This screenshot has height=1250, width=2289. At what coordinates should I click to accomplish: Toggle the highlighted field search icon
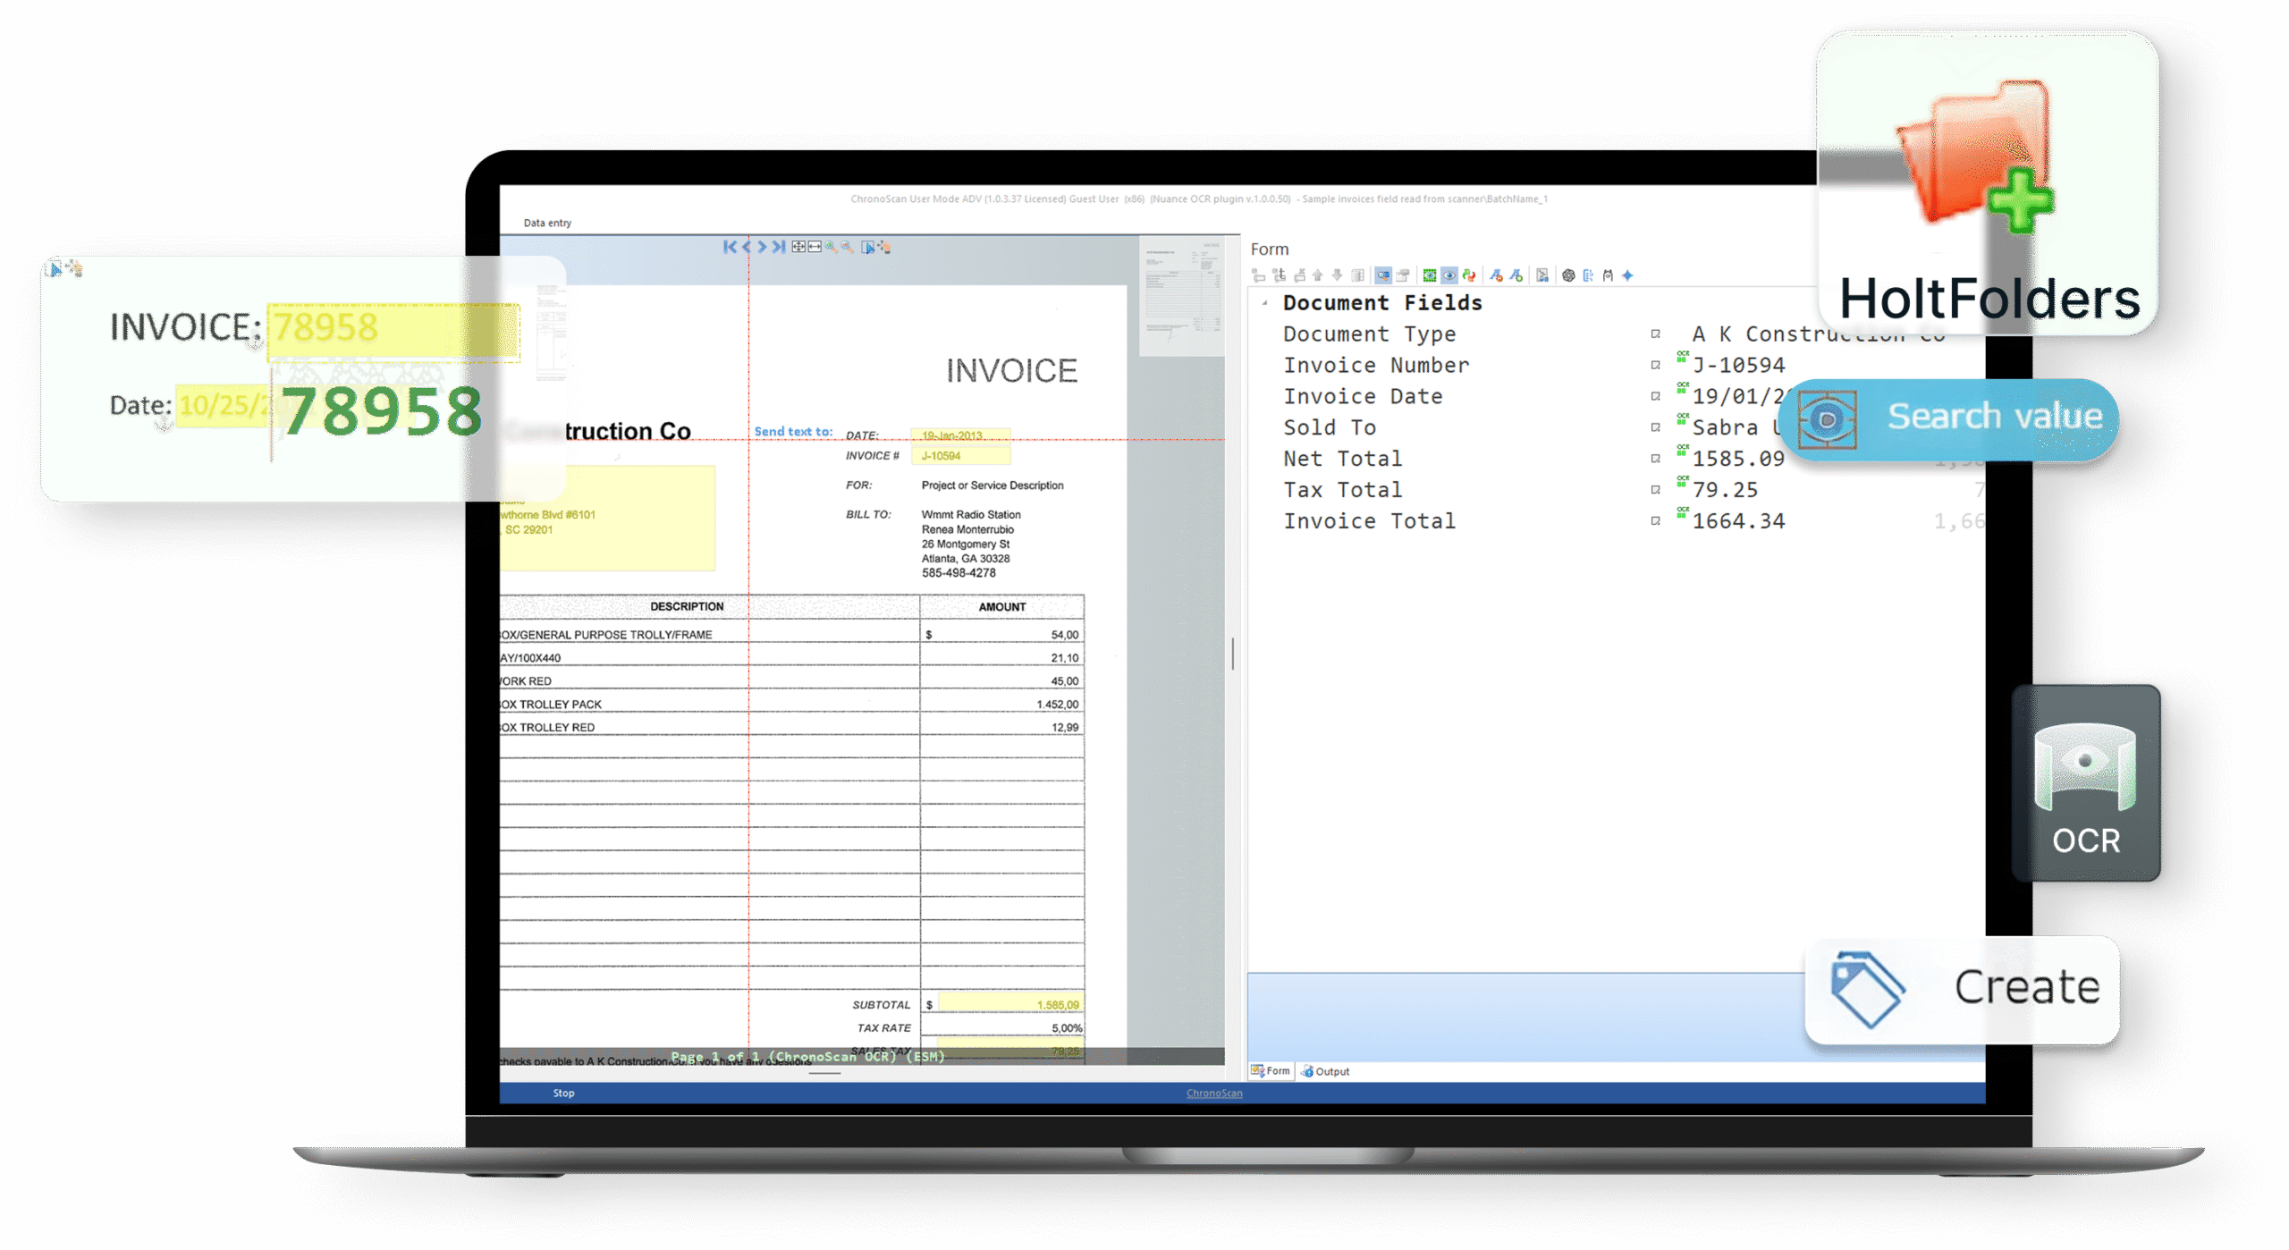click(1383, 275)
